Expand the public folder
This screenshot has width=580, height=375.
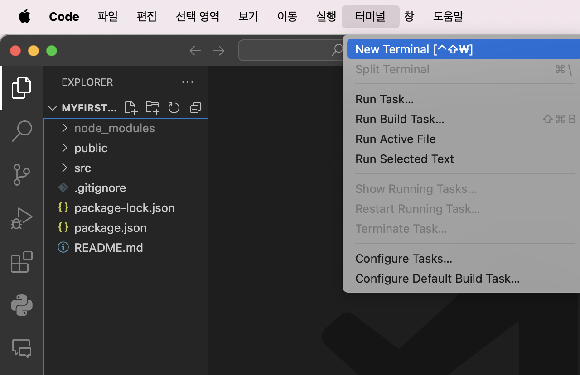click(x=64, y=148)
